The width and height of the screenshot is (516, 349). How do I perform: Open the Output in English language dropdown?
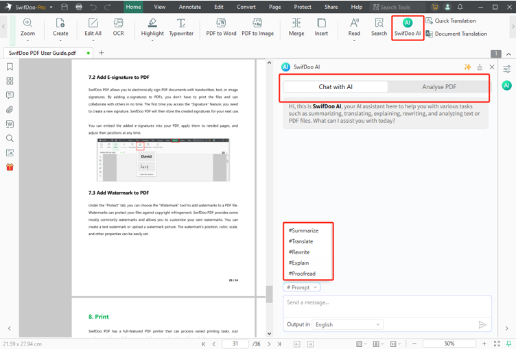point(347,324)
